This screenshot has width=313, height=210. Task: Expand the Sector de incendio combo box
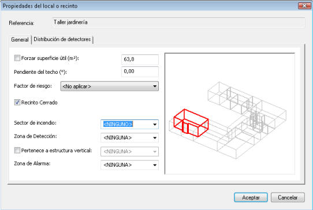click(129, 124)
